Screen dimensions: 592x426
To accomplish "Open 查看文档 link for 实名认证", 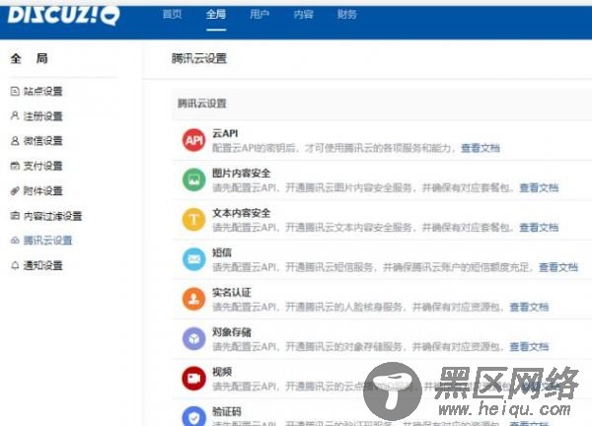I will click(x=529, y=307).
